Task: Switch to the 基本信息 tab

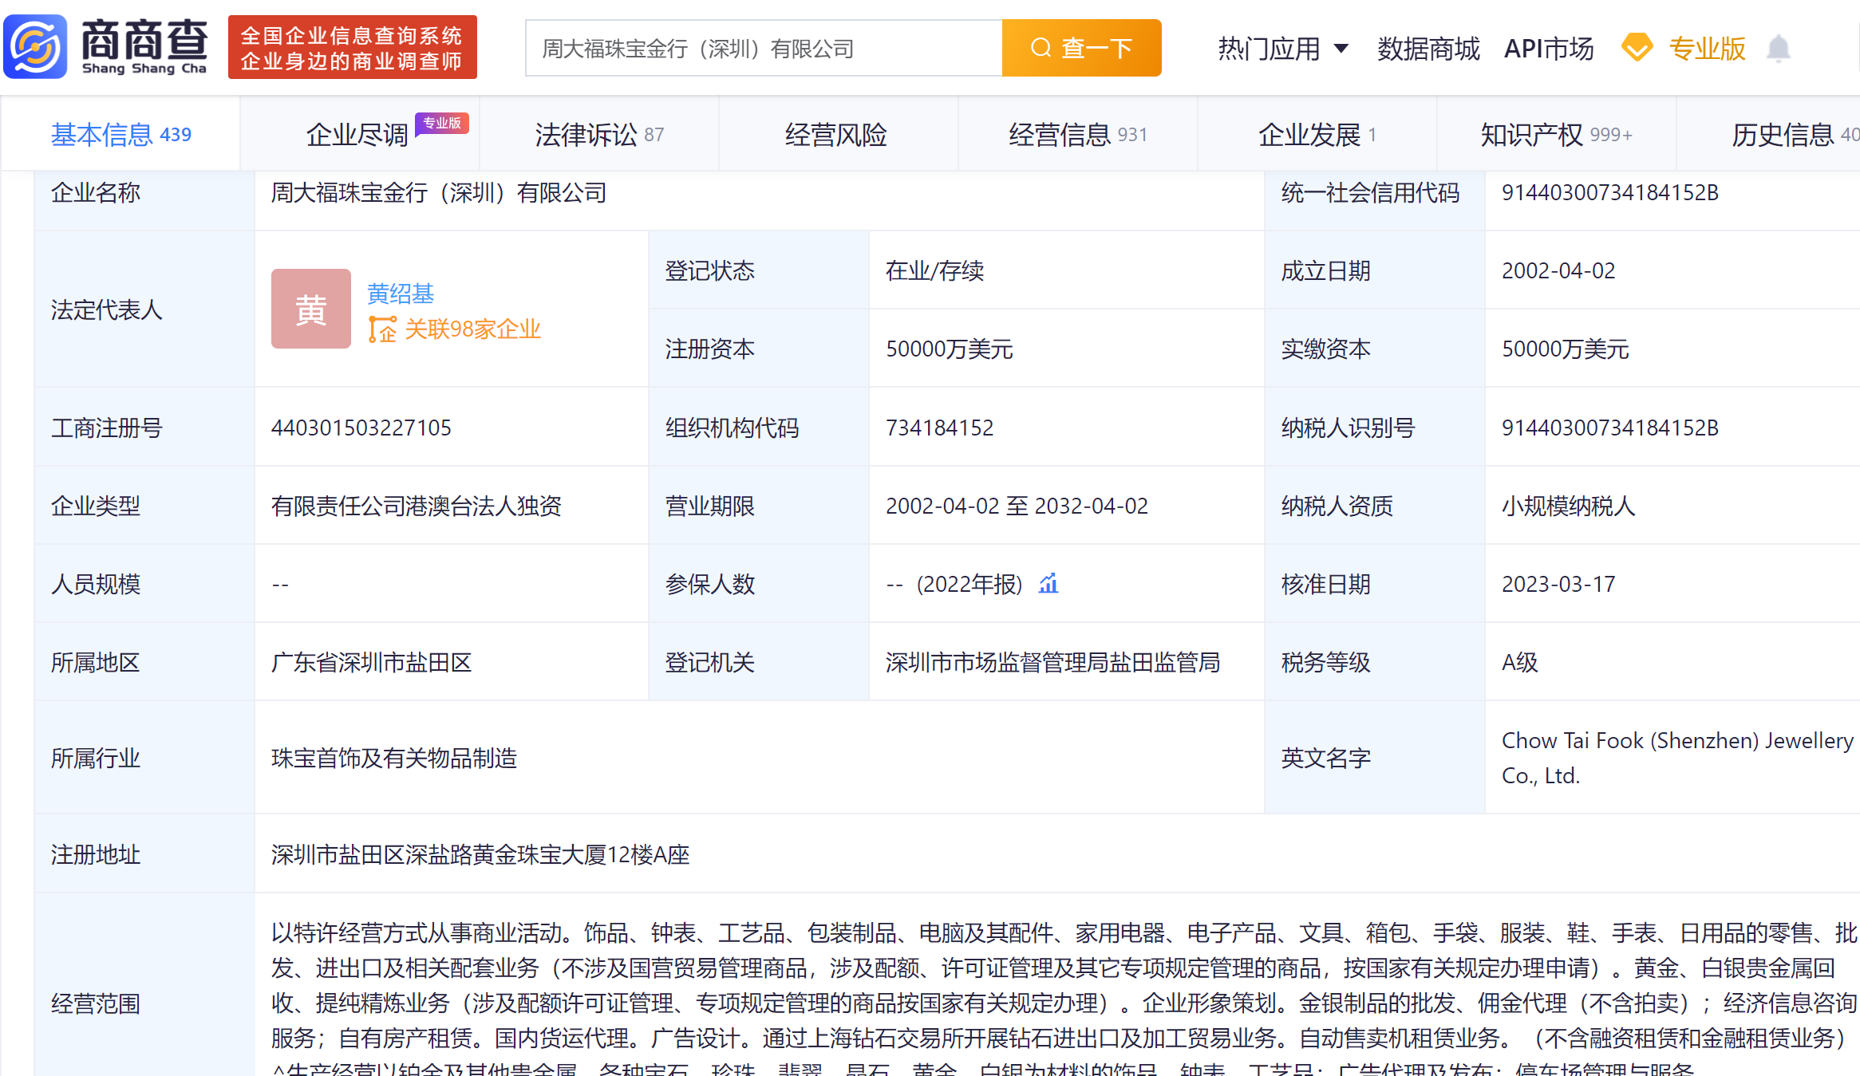Action: point(120,134)
